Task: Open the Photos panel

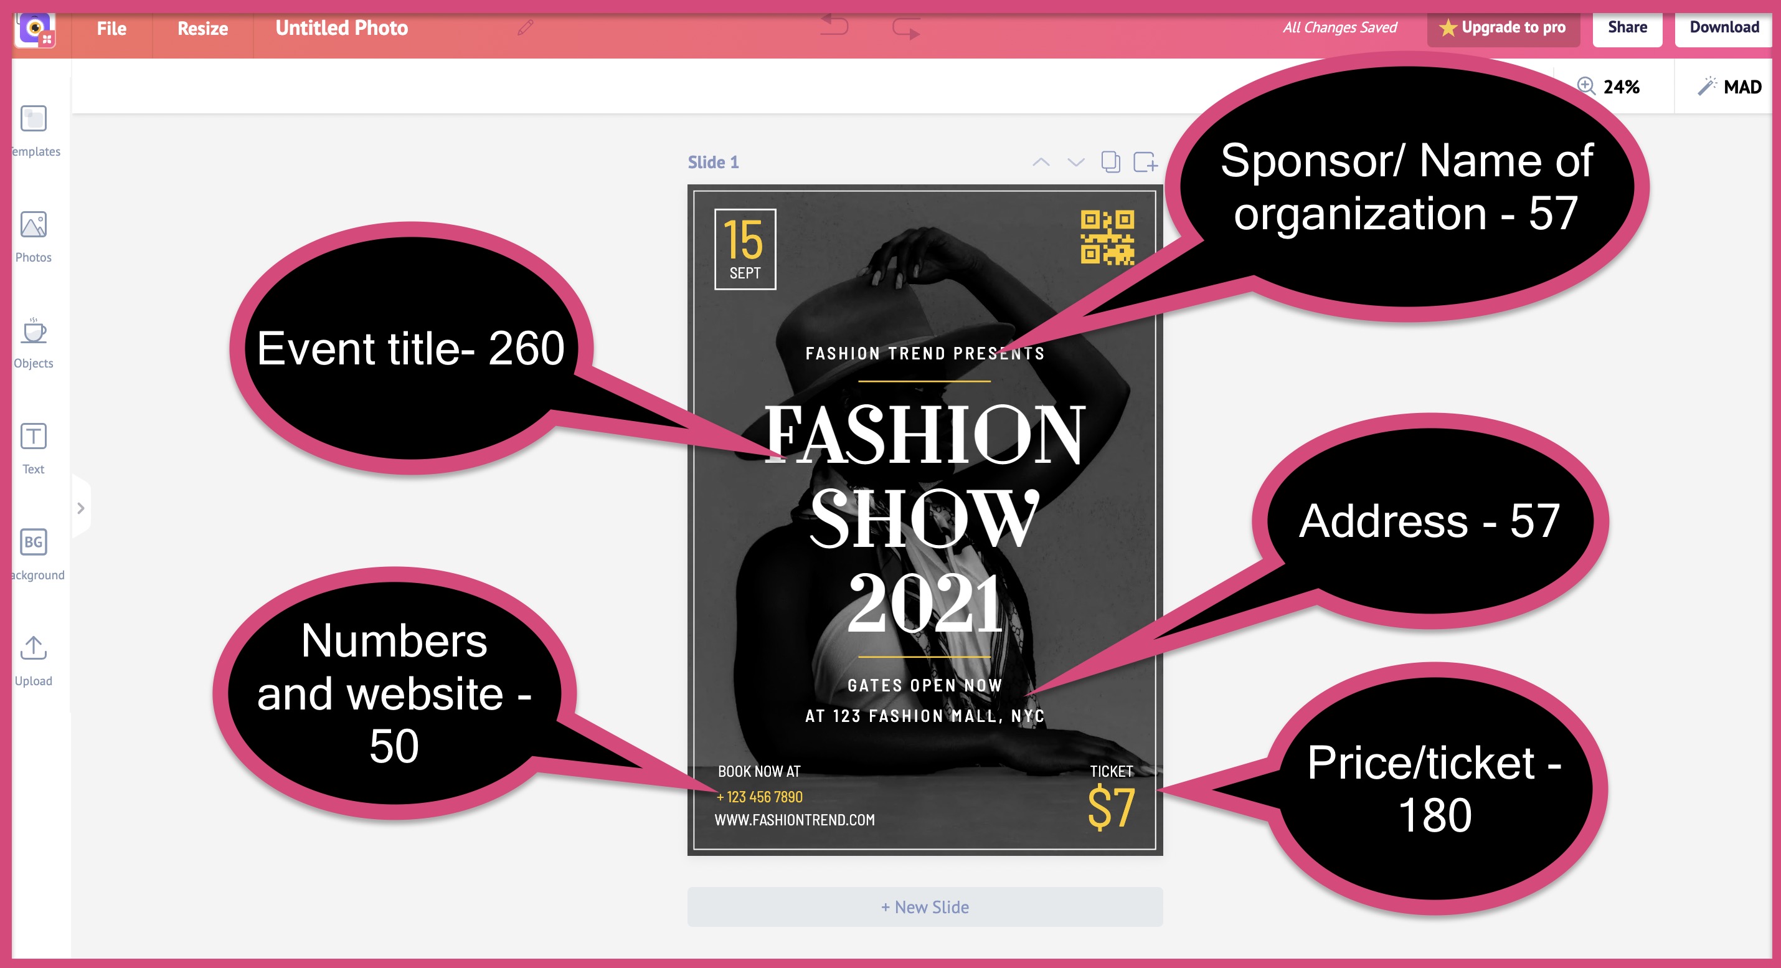Action: (x=34, y=234)
